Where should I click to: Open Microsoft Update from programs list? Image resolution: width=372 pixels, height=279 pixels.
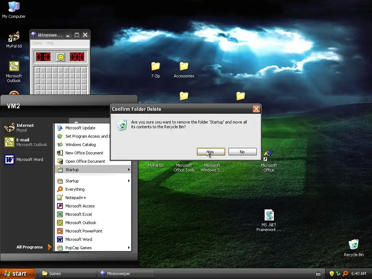tap(82, 128)
